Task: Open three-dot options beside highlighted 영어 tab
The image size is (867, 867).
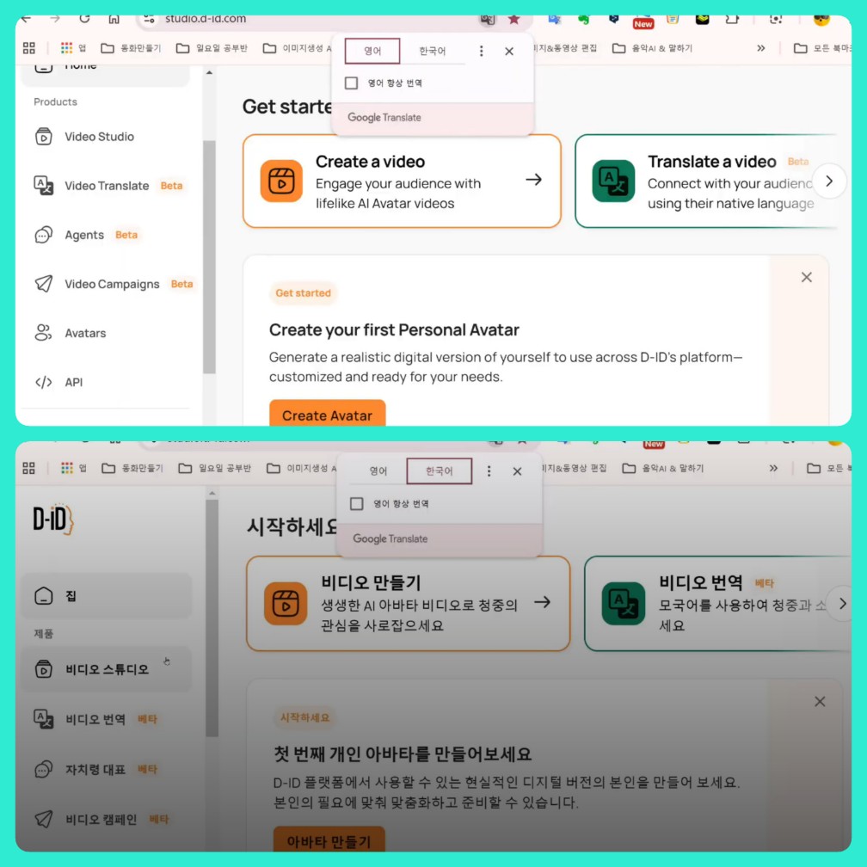Action: (x=481, y=52)
